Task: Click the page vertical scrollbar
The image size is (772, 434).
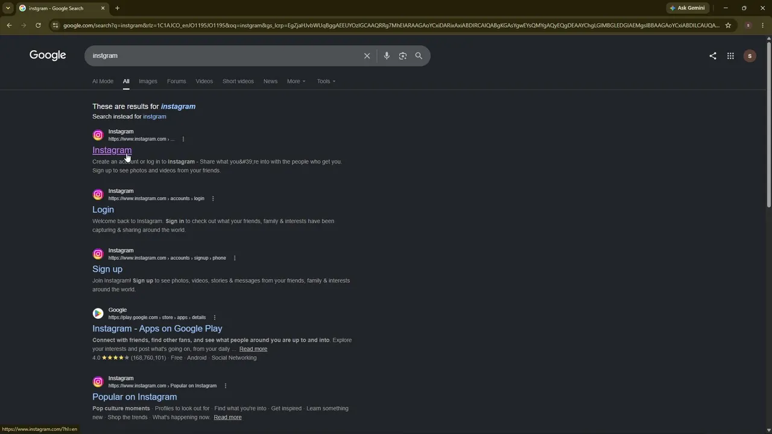Action: 769,125
